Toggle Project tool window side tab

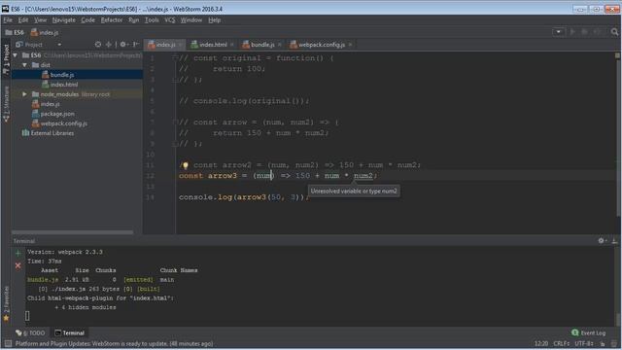coord(6,58)
